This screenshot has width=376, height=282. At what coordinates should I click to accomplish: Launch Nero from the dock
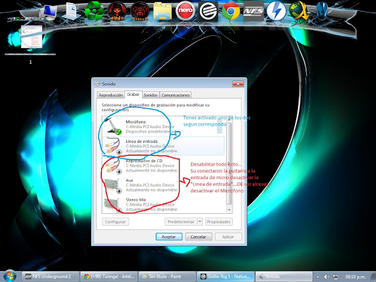pos(185,11)
